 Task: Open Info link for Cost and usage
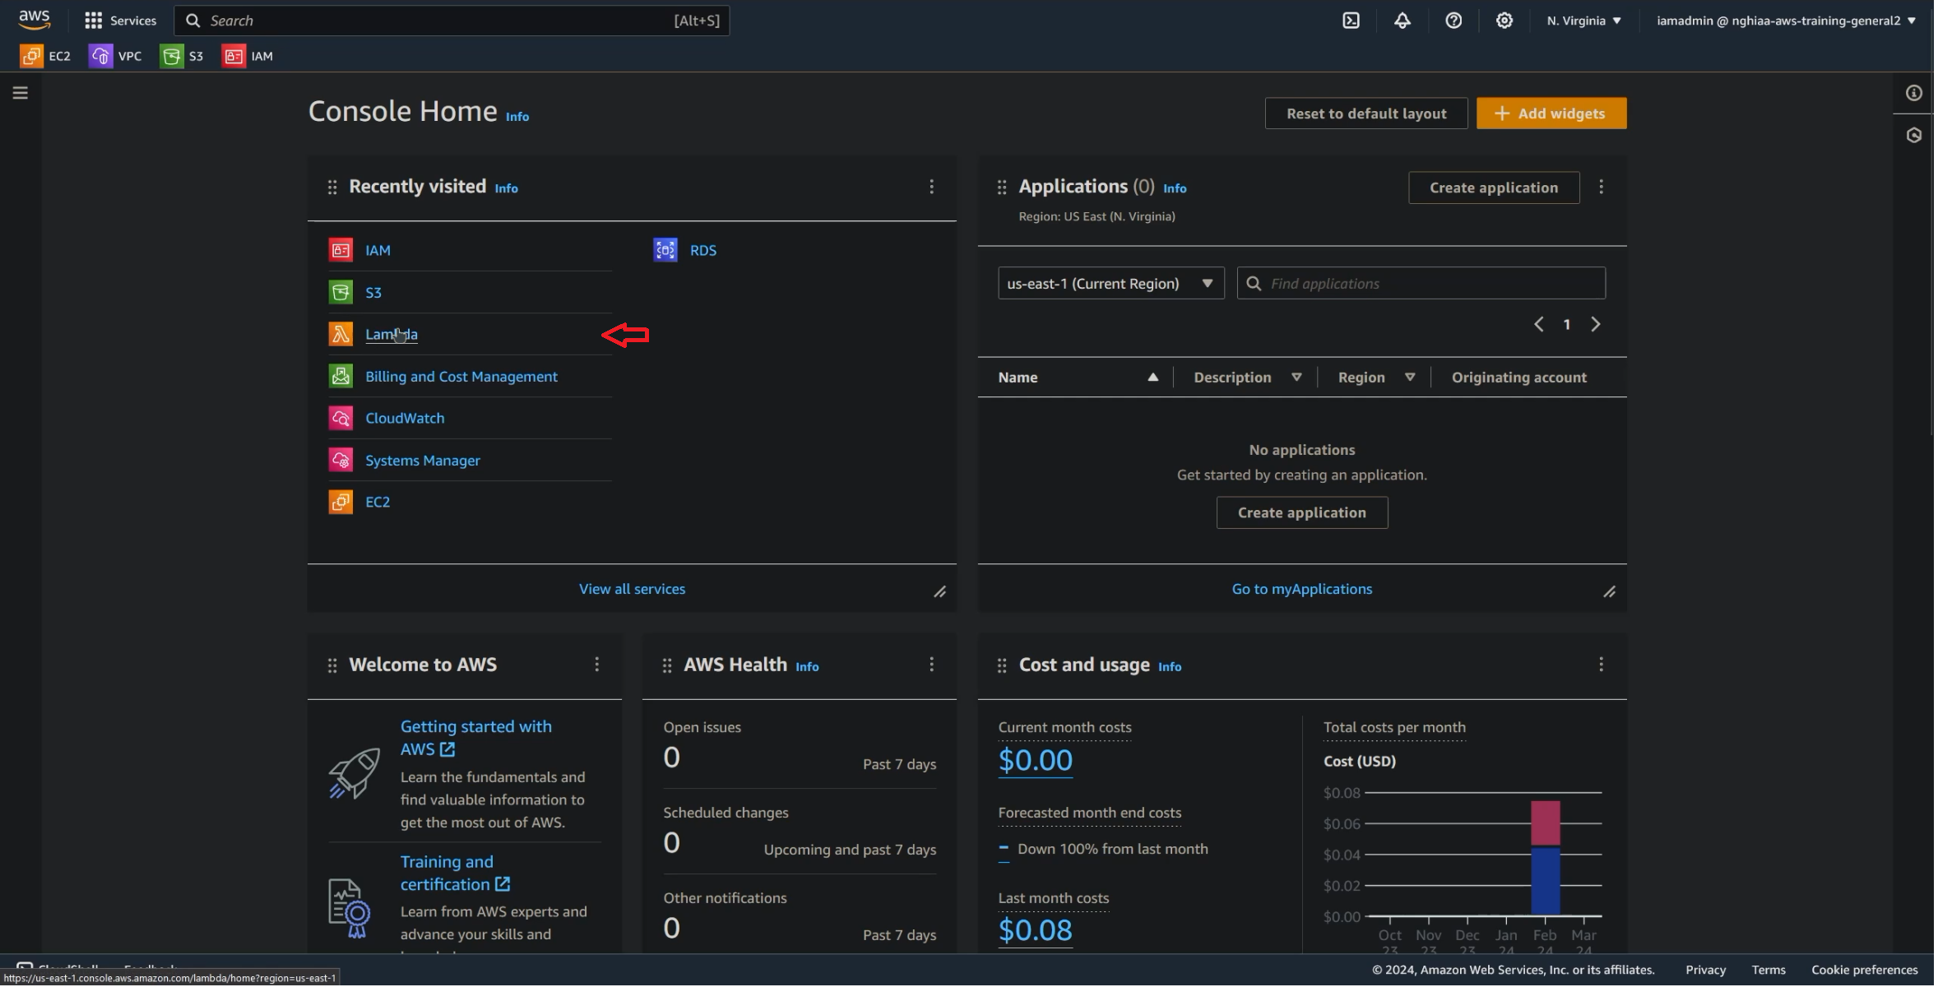pyautogui.click(x=1170, y=667)
